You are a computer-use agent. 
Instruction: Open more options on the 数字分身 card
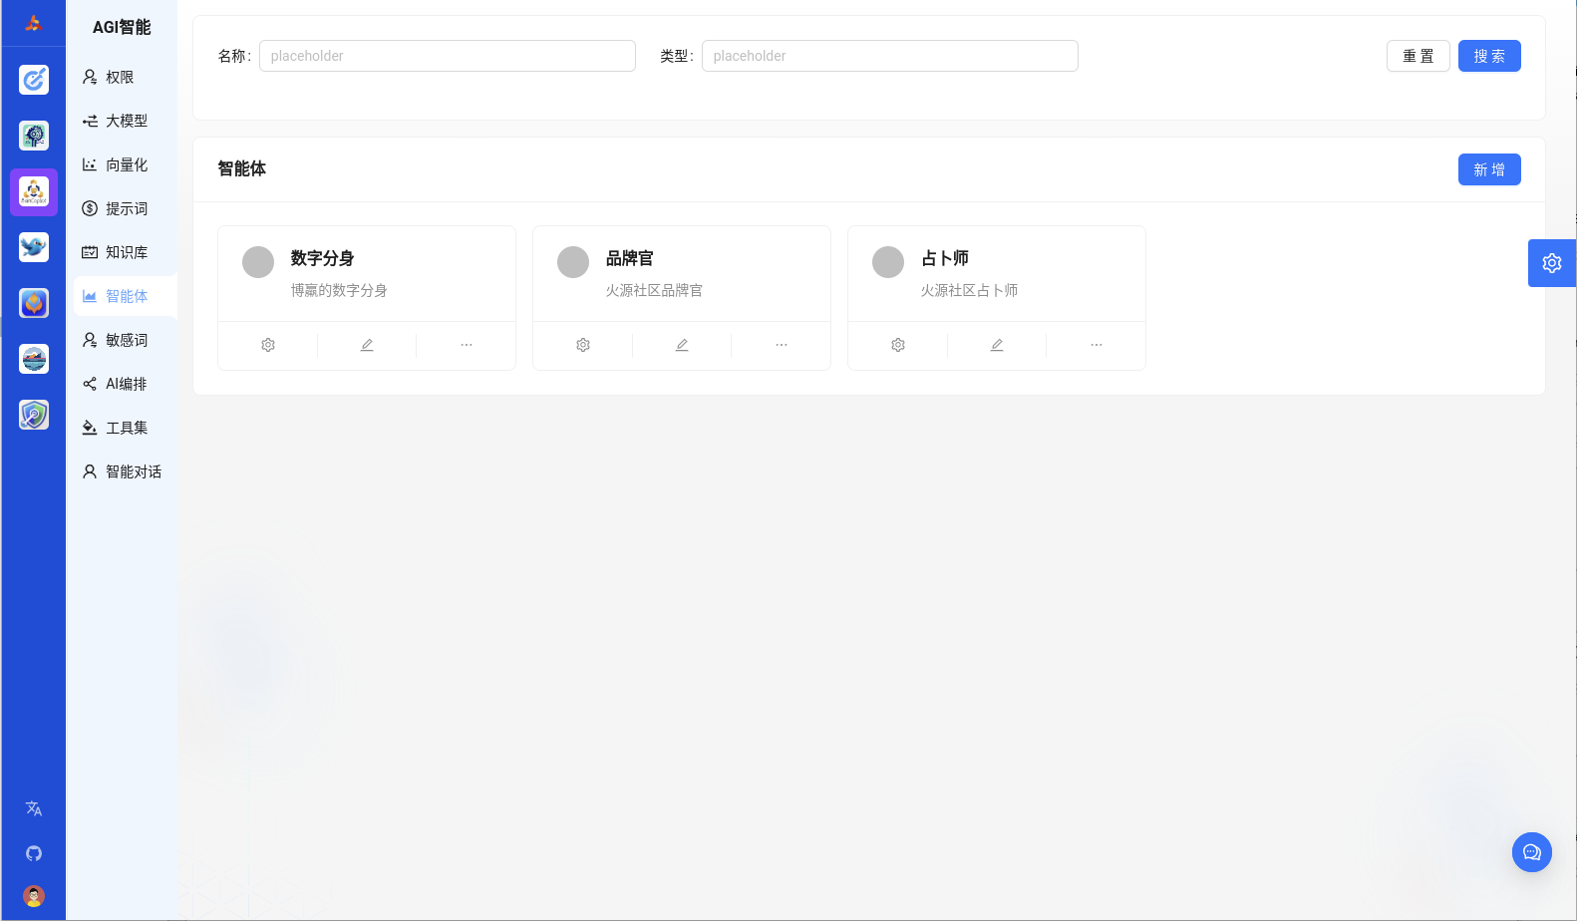(467, 345)
